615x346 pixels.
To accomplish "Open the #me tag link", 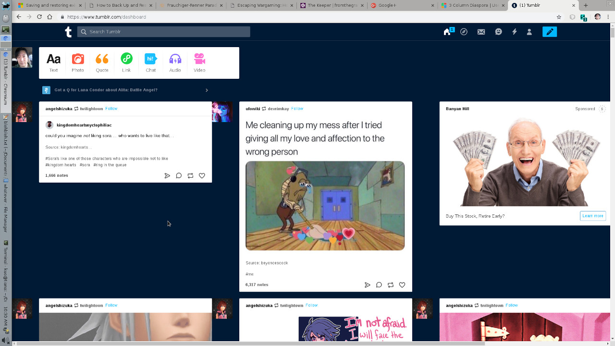I will tap(249, 274).
